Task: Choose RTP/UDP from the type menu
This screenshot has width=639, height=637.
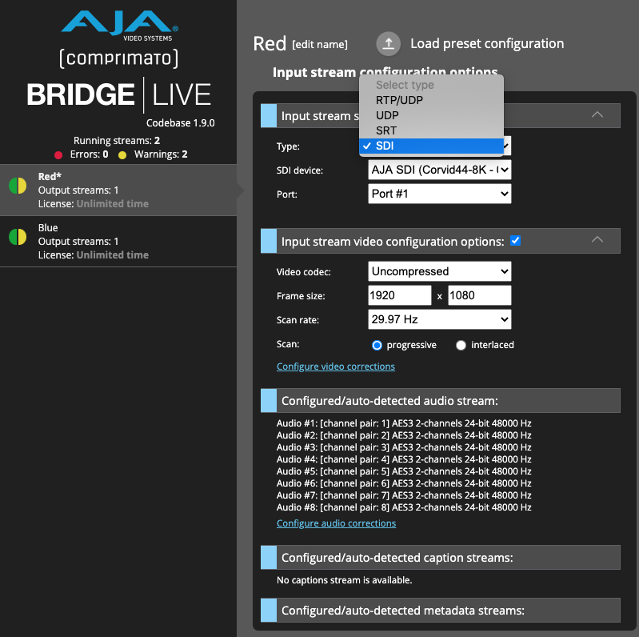Action: pyautogui.click(x=399, y=100)
